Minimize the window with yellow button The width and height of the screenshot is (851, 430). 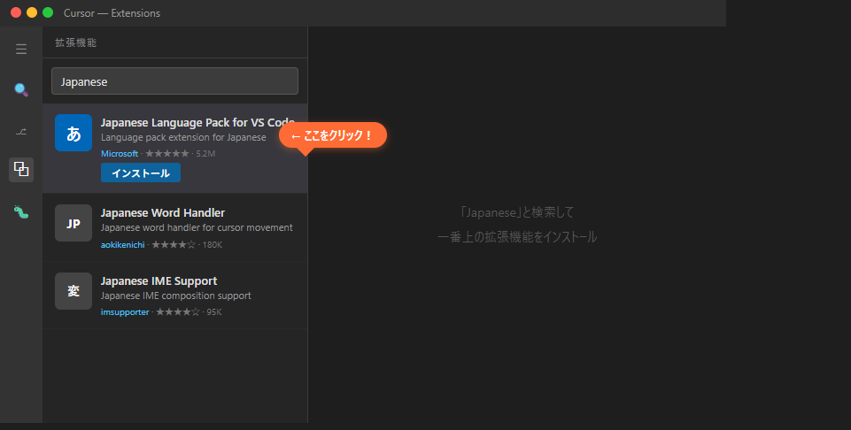pyautogui.click(x=32, y=12)
